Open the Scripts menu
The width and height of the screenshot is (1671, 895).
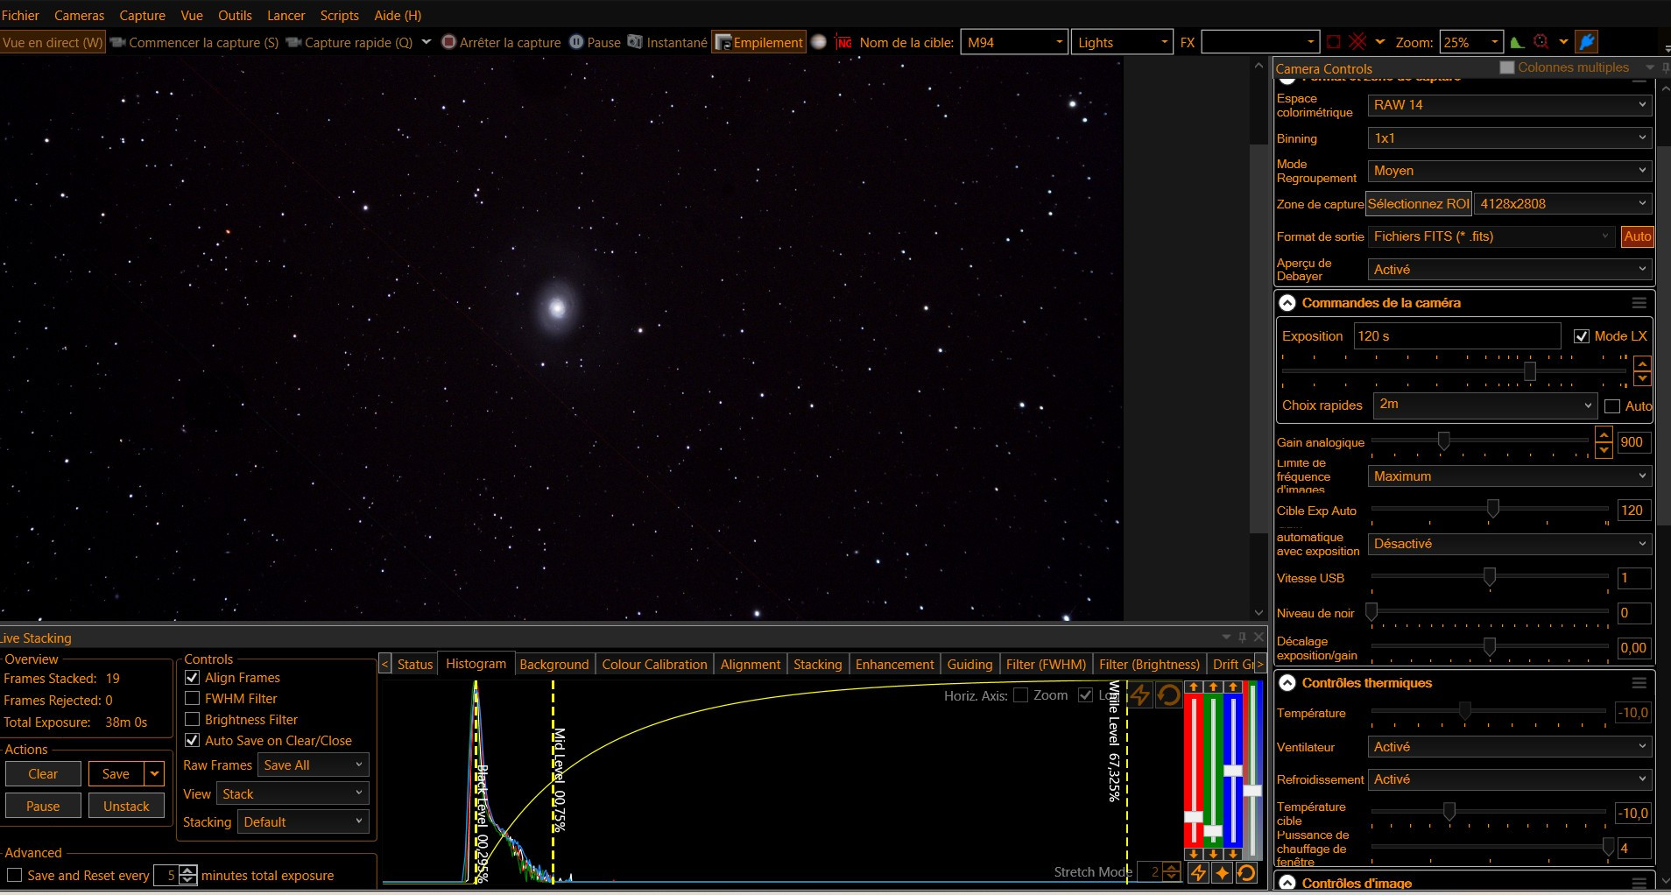pos(340,16)
